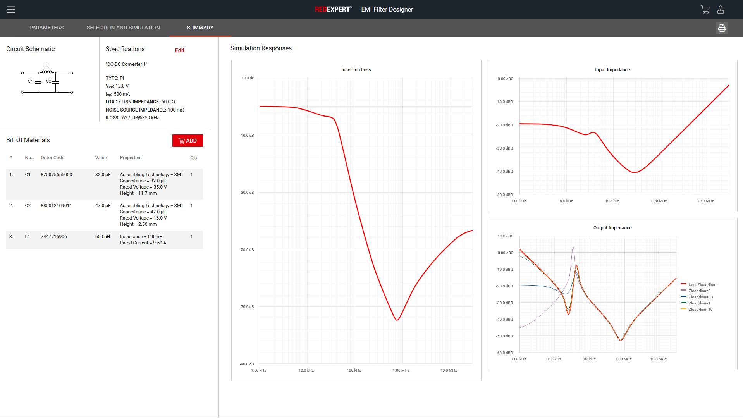
Task: Select the Summary tab
Action: tap(200, 28)
